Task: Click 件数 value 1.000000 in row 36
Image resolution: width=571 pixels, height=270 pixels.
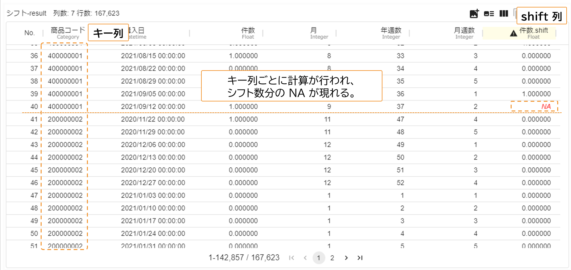Action: (x=243, y=56)
